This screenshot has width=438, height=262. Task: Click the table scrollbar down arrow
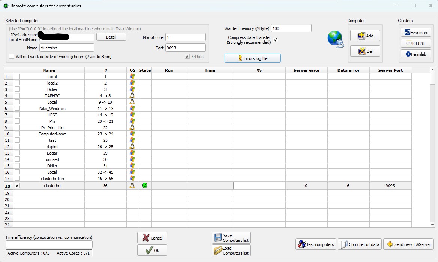pyautogui.click(x=432, y=225)
